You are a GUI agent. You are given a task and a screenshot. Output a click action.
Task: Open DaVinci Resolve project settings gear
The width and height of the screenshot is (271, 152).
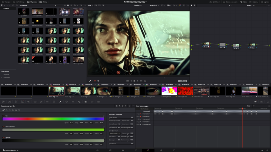[x=267, y=150]
